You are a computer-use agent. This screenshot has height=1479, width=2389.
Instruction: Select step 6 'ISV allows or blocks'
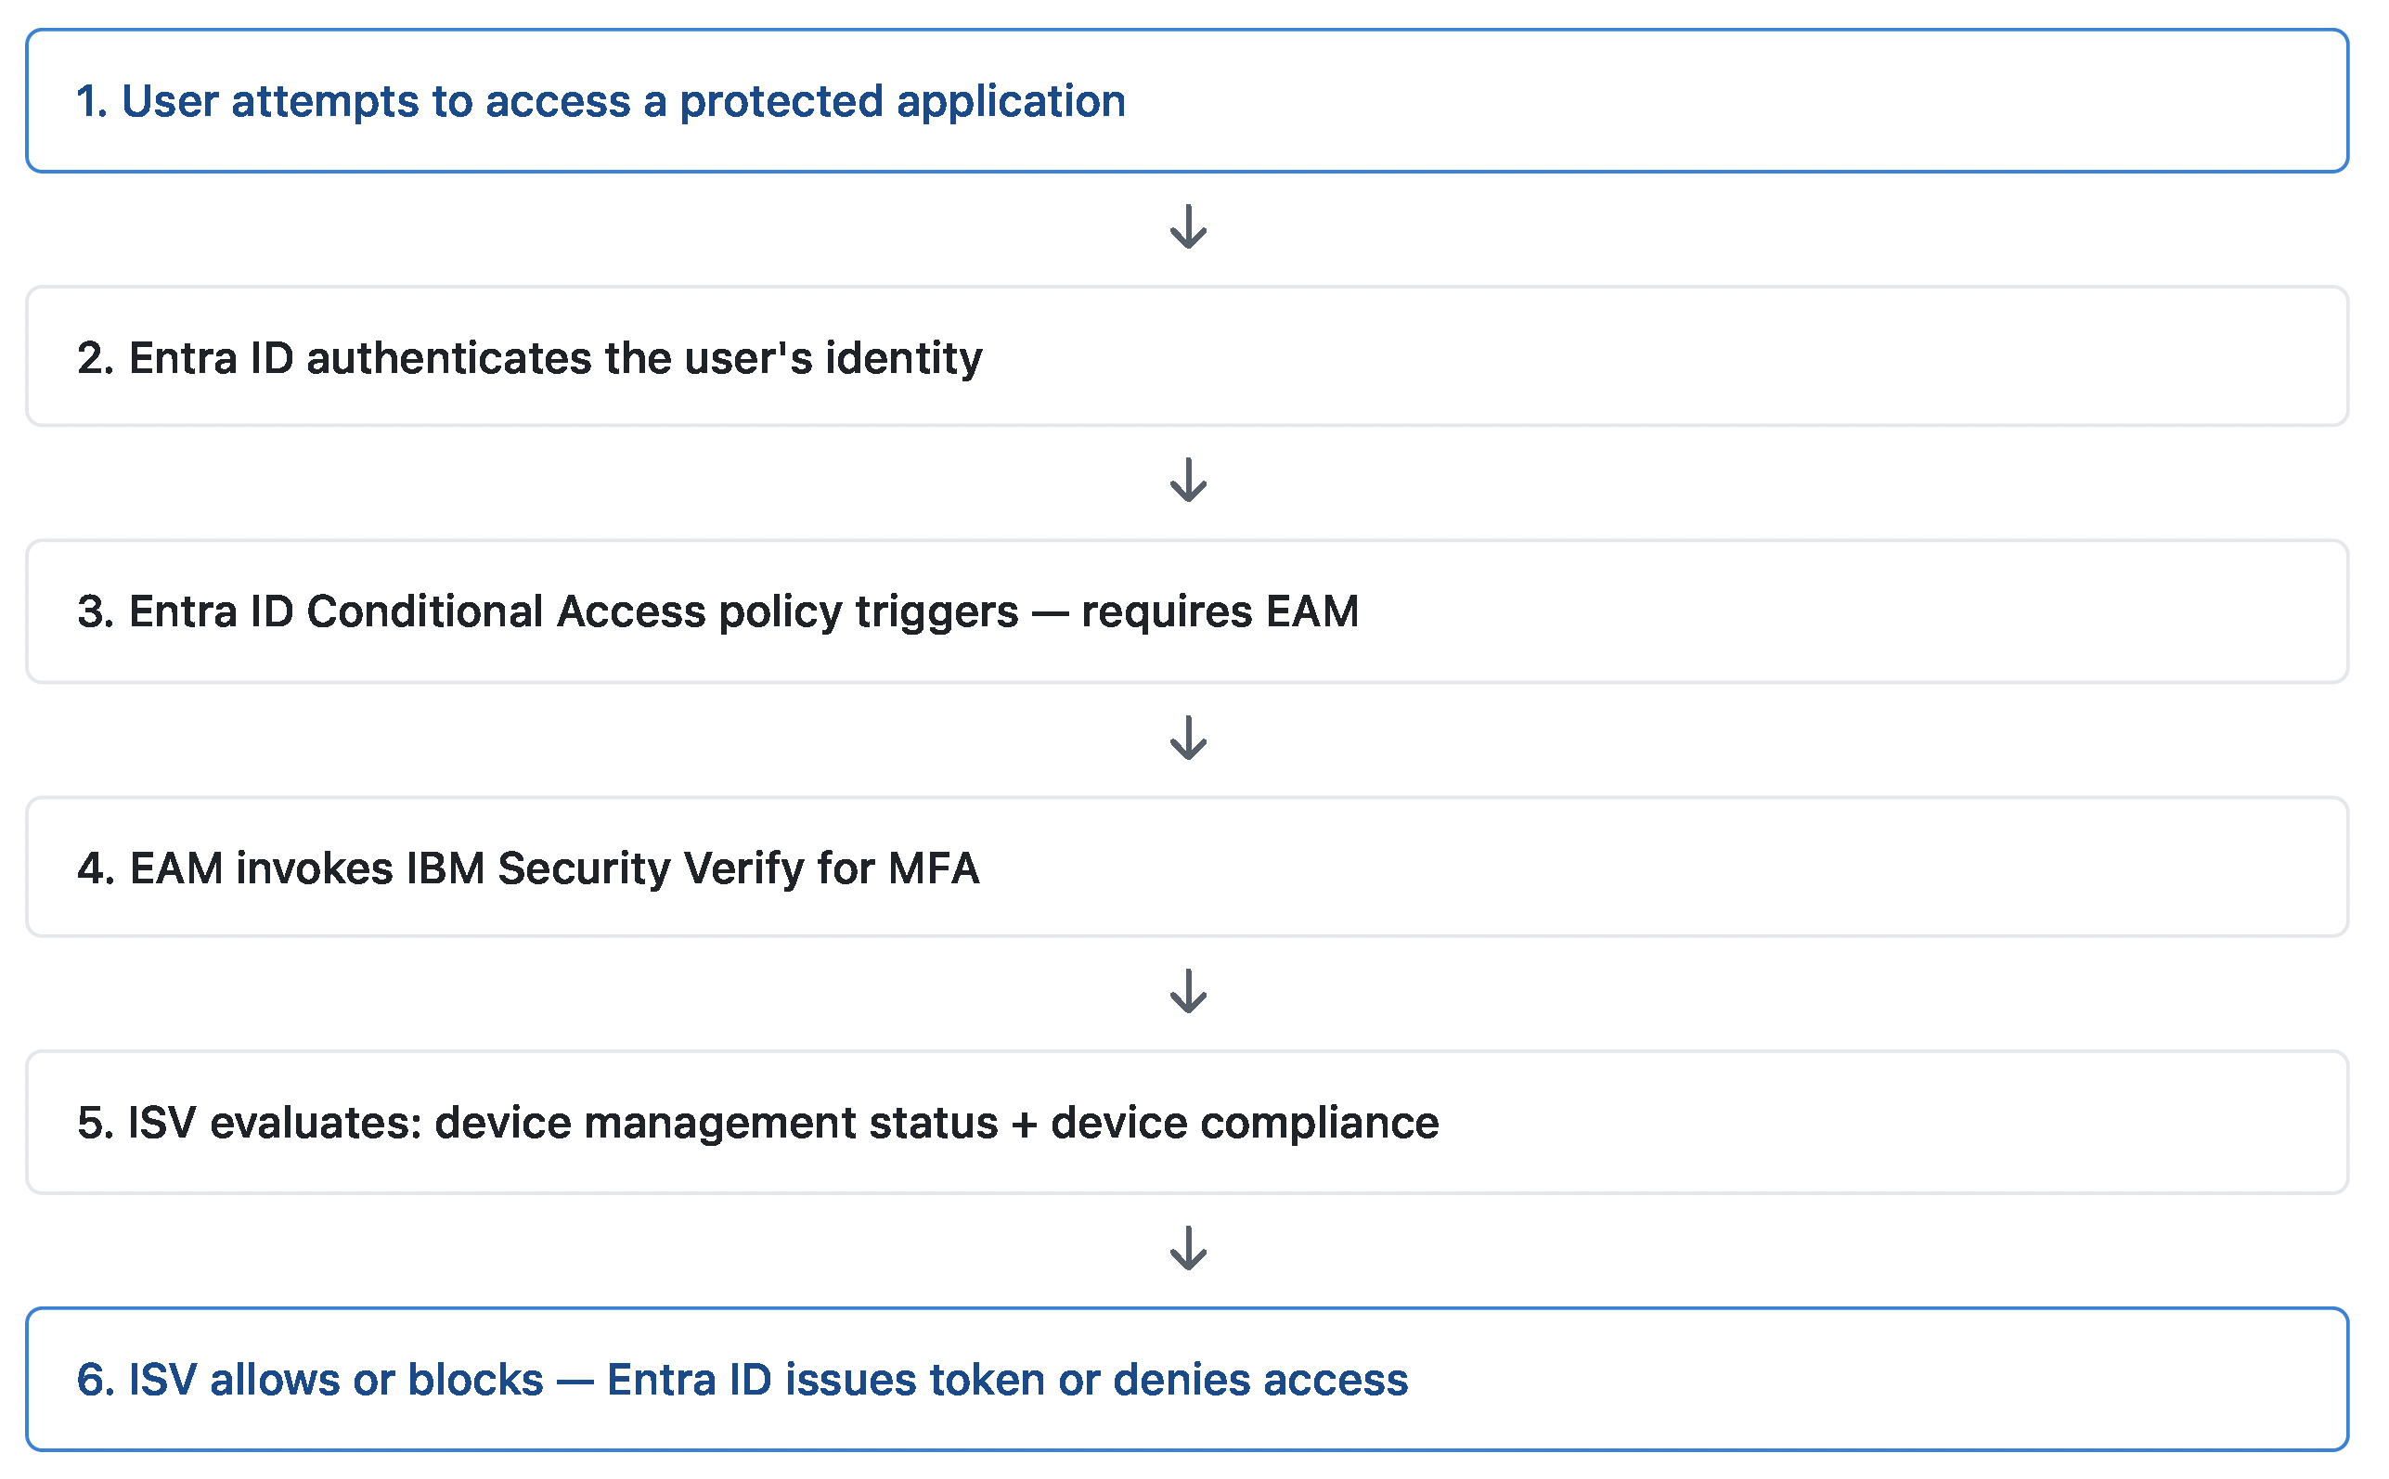coord(1187,1378)
